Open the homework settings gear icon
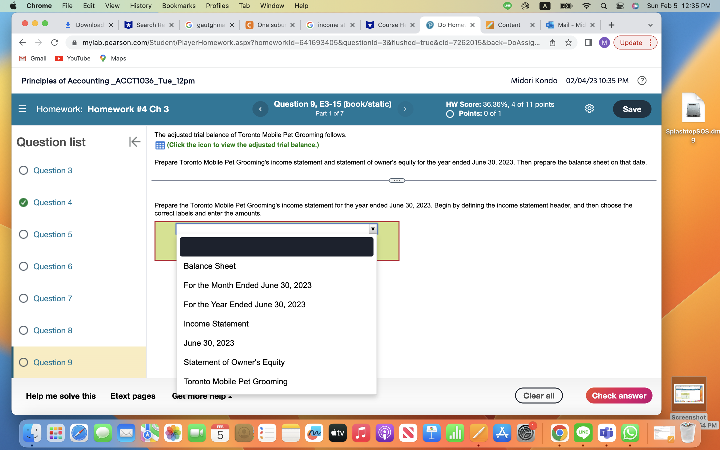The width and height of the screenshot is (720, 450). [x=589, y=109]
